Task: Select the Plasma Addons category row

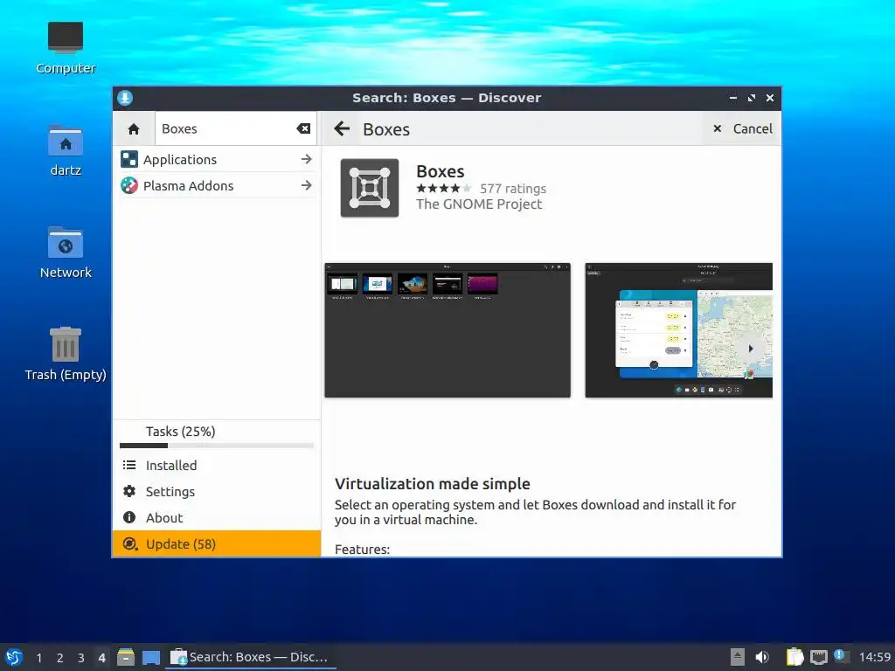Action: (x=217, y=185)
